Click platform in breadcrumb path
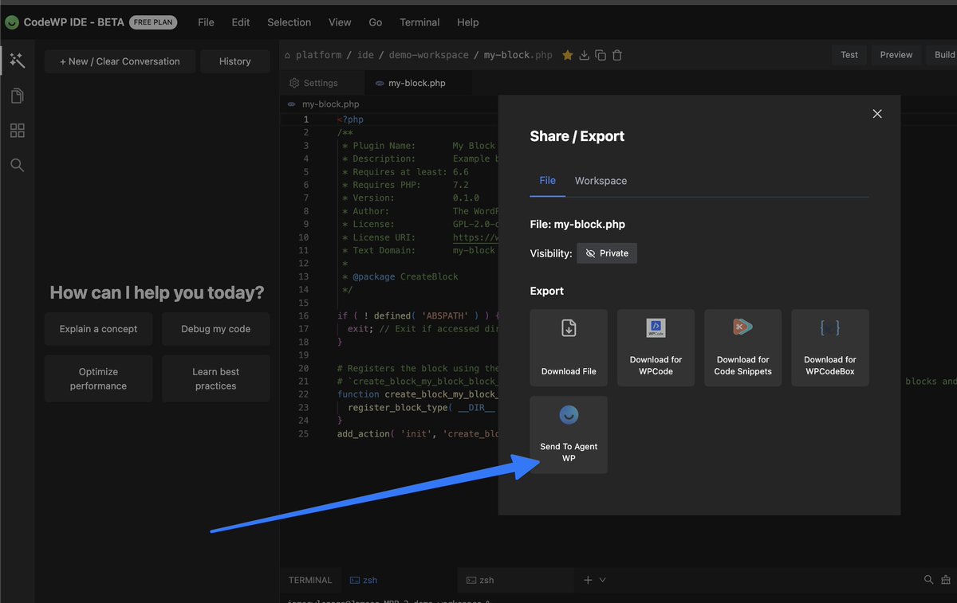The width and height of the screenshot is (957, 603). [x=318, y=55]
